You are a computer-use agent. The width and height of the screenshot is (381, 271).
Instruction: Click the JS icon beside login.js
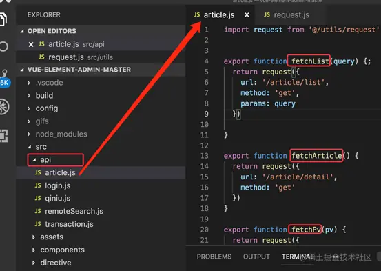[38, 185]
